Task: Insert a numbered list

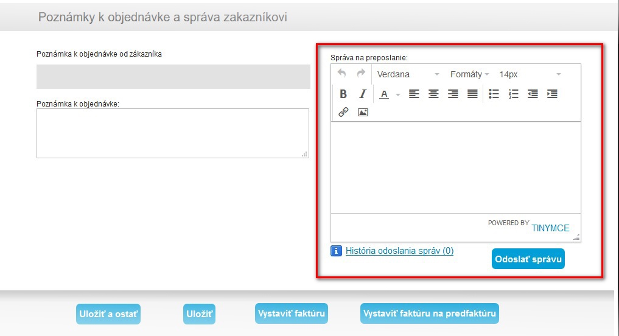Action: click(x=513, y=94)
